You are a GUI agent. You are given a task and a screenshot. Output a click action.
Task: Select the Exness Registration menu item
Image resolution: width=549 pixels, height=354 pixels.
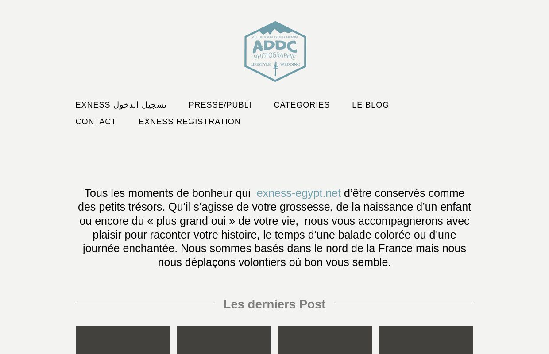(x=189, y=122)
